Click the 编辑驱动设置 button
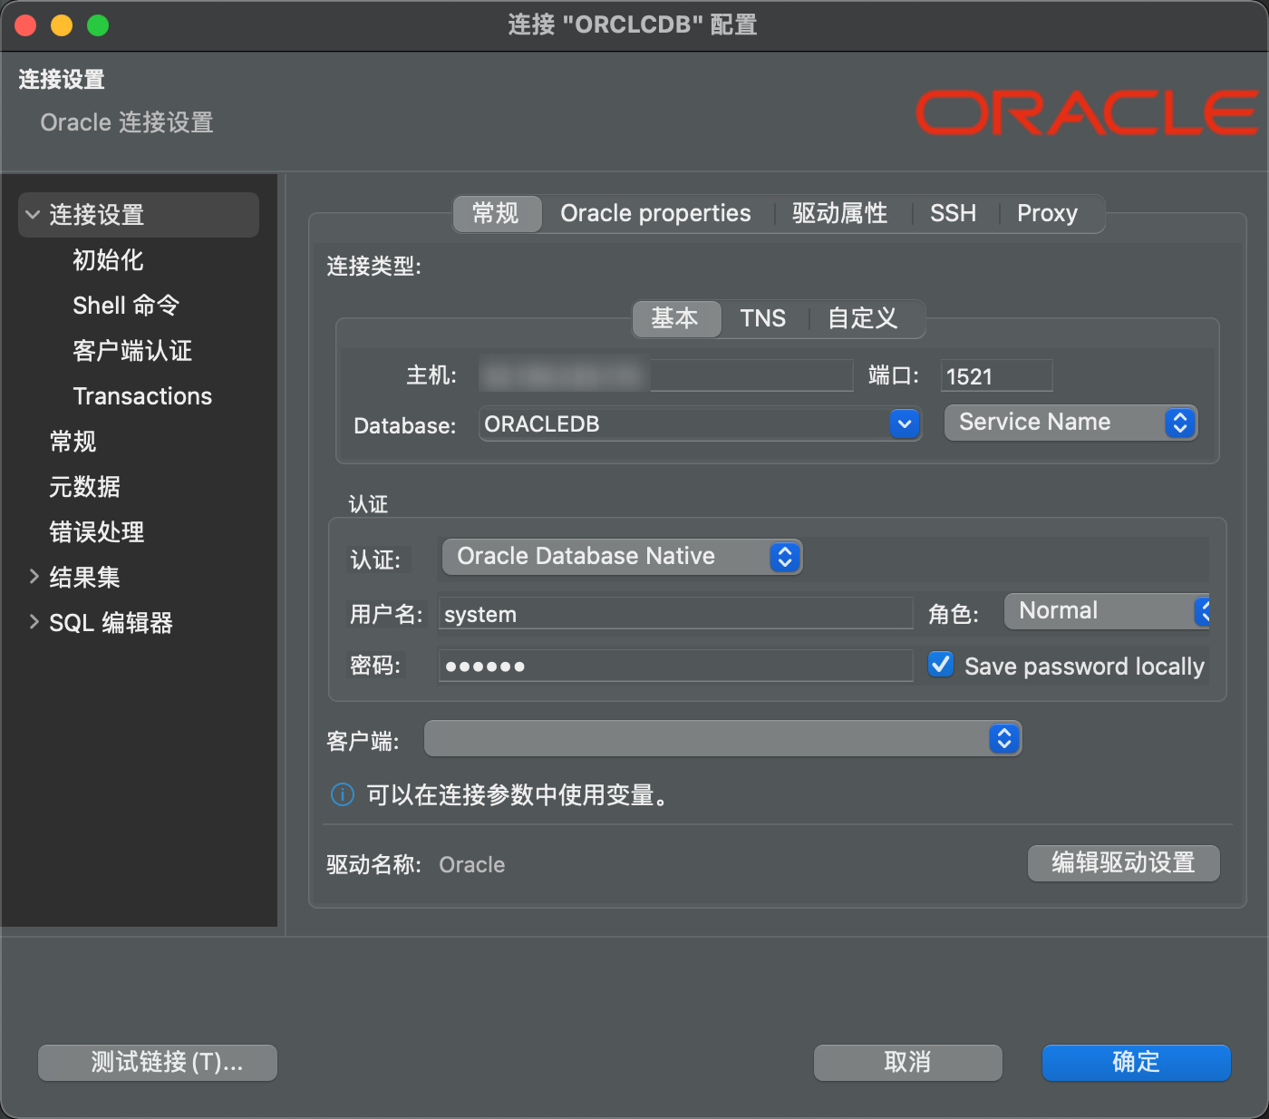This screenshot has width=1269, height=1119. (x=1124, y=863)
